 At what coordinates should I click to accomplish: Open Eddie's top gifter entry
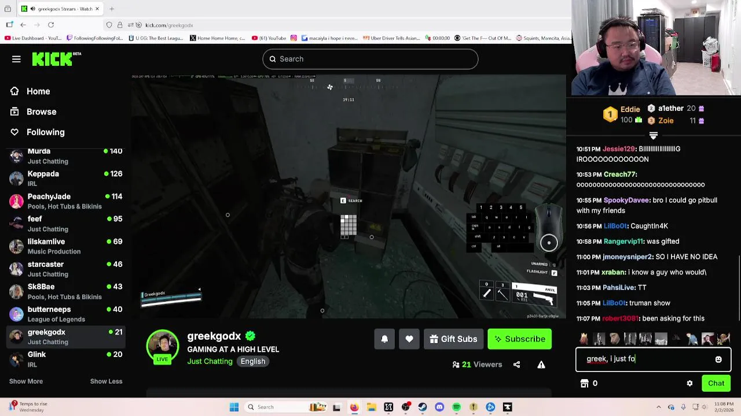pyautogui.click(x=623, y=114)
